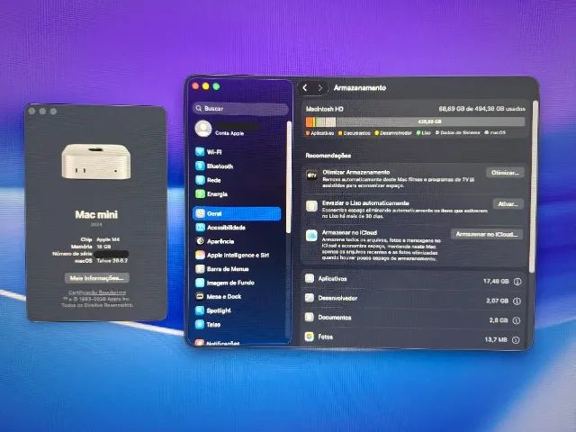This screenshot has height=432, width=576.
Task: Click the 'Armazenamento' window title
Action: [360, 88]
